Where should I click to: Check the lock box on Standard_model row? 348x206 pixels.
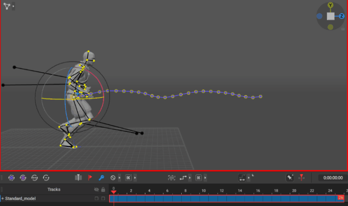point(103,198)
